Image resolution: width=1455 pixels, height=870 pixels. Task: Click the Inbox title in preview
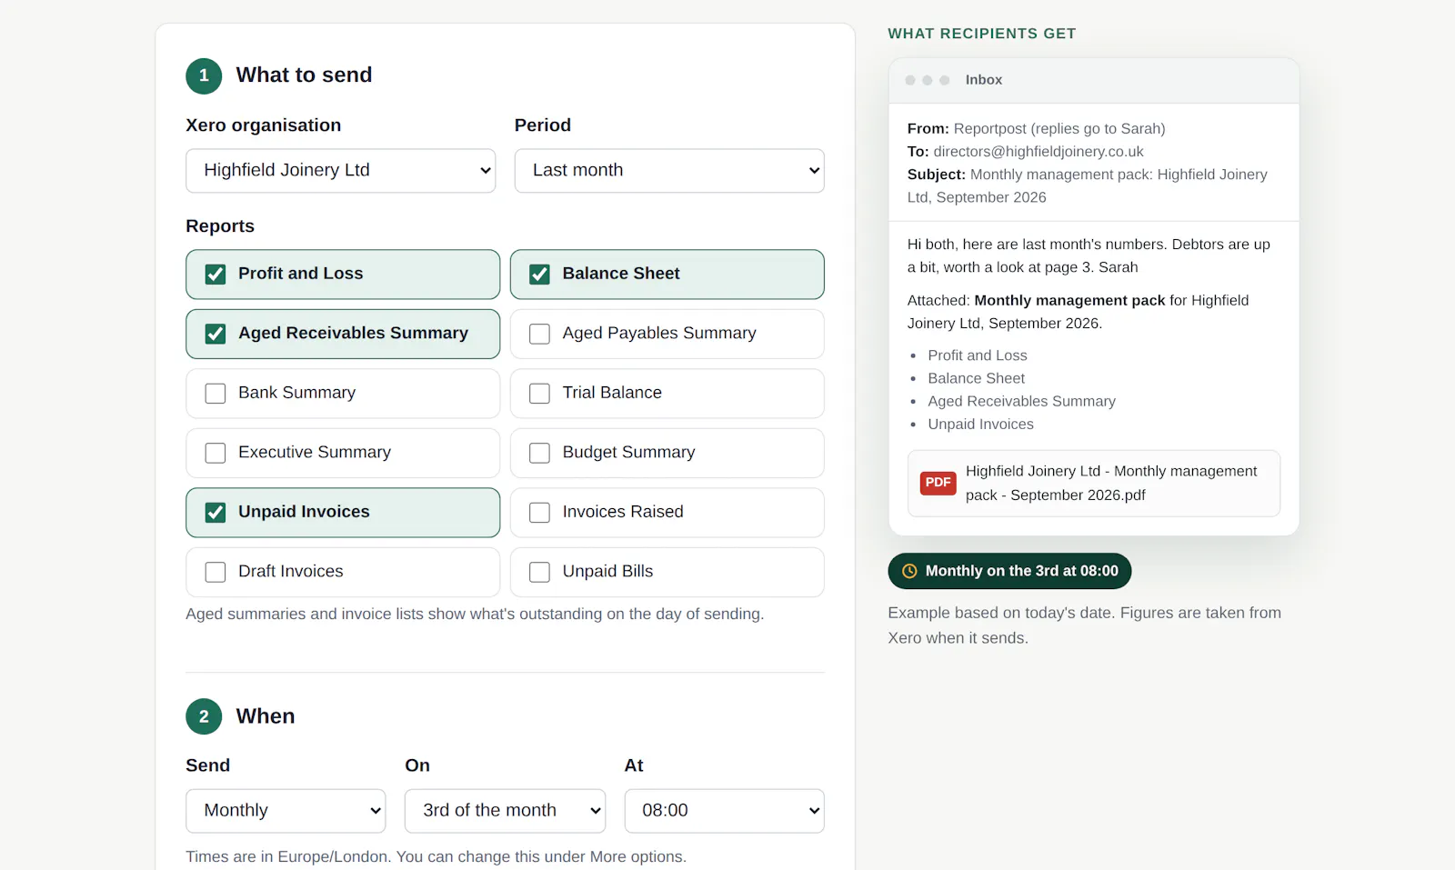(984, 80)
